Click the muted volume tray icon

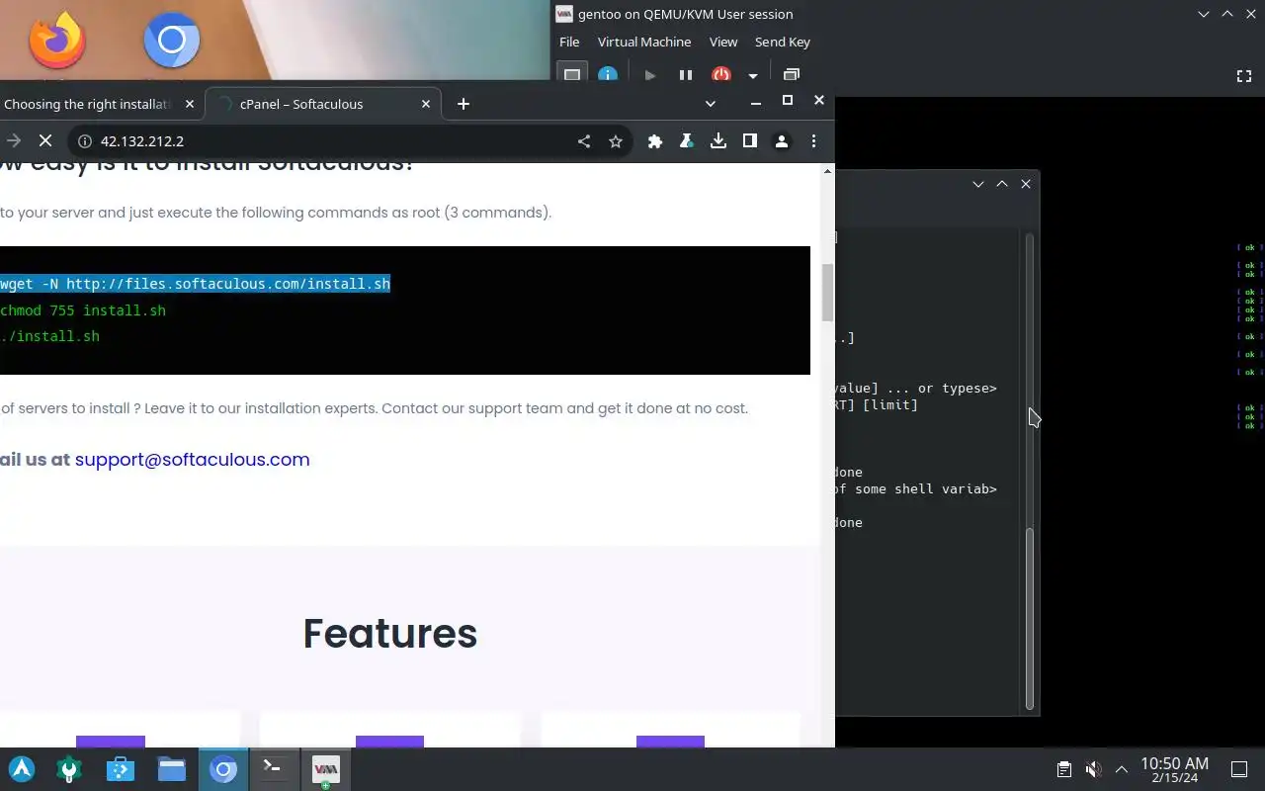(x=1093, y=769)
